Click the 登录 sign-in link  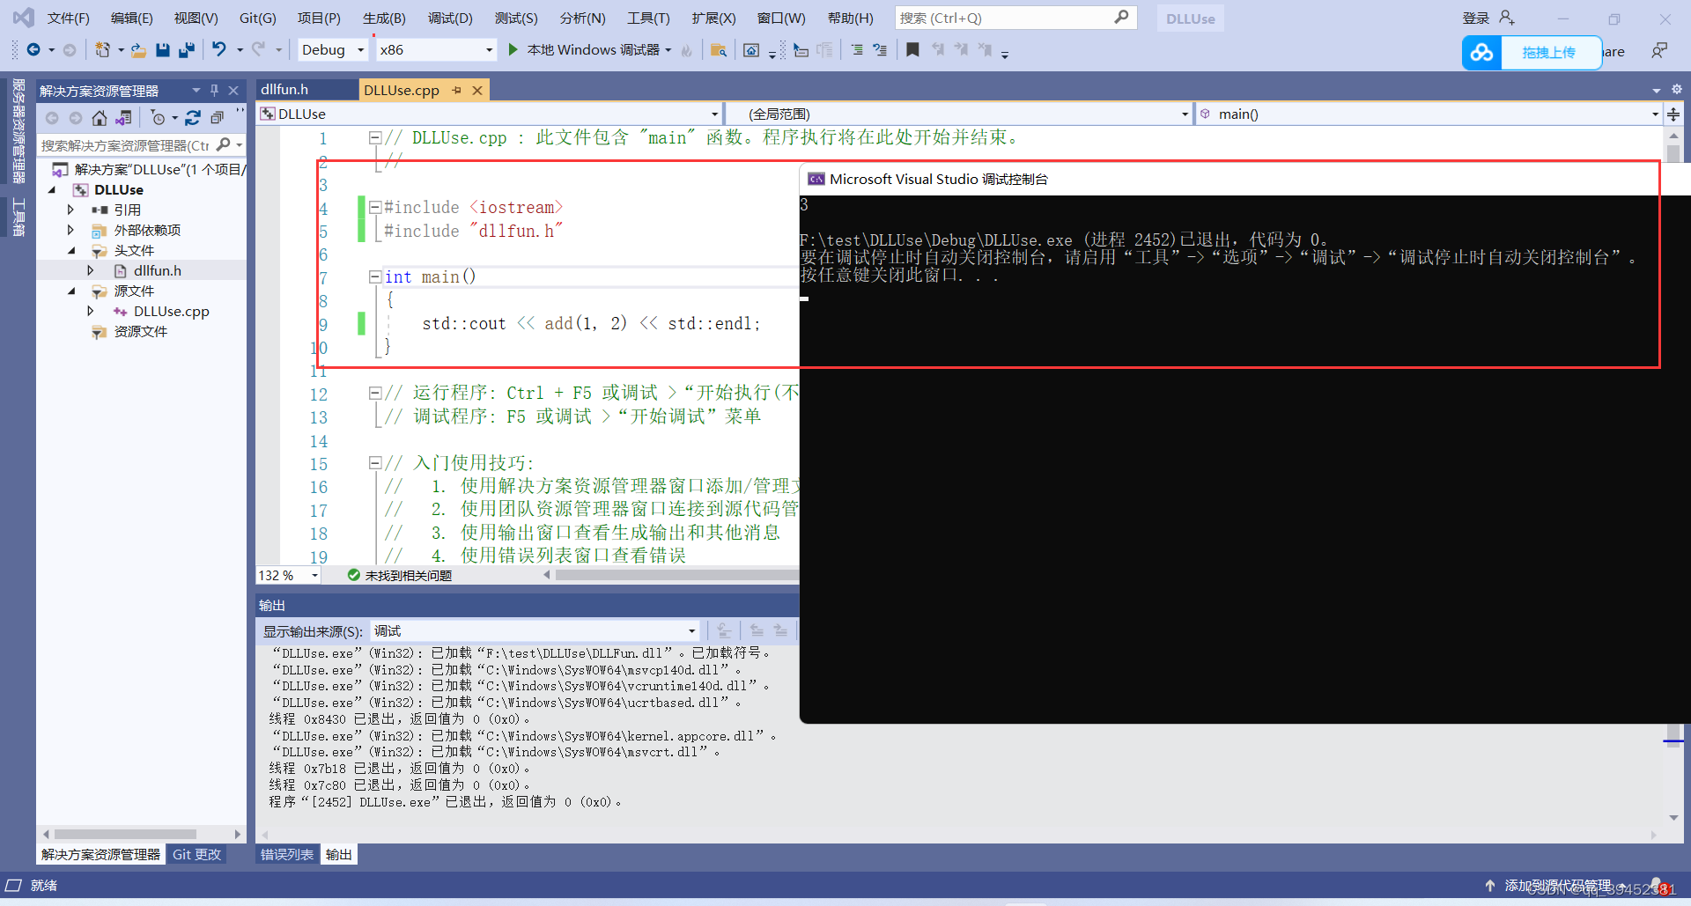[1475, 18]
